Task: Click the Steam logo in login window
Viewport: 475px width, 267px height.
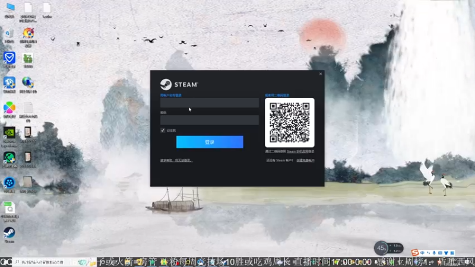Action: (179, 84)
